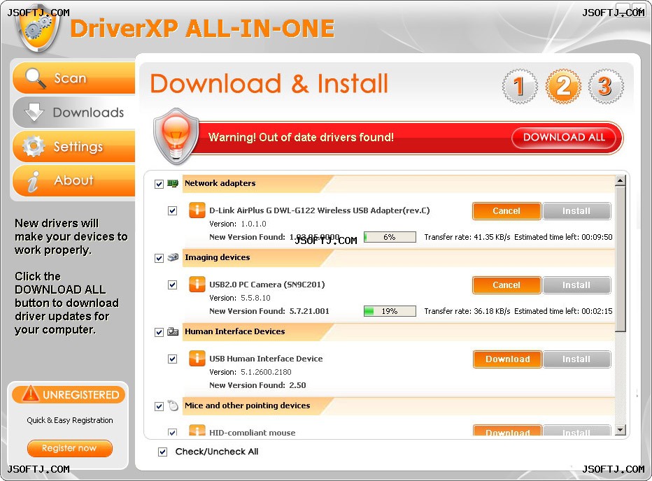Click the driver list scrollbar thumb
Image resolution: width=652 pixels, height=481 pixels.
click(x=621, y=259)
